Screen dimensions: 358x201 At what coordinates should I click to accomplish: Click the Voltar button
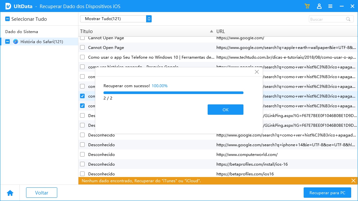[x=42, y=193]
